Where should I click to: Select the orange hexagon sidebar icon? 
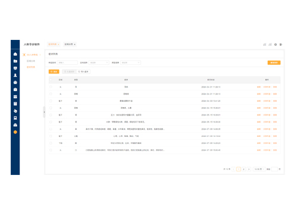[x=15, y=132]
